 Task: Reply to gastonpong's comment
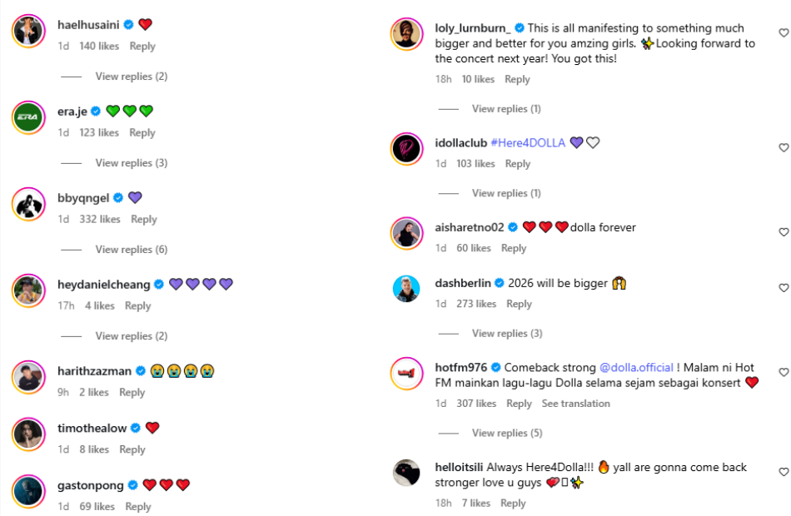pyautogui.click(x=138, y=507)
